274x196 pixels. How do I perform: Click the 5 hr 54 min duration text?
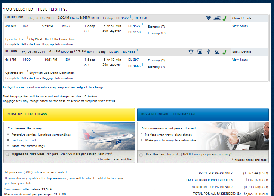click(112, 26)
